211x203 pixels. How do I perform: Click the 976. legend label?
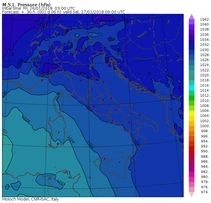point(205,187)
